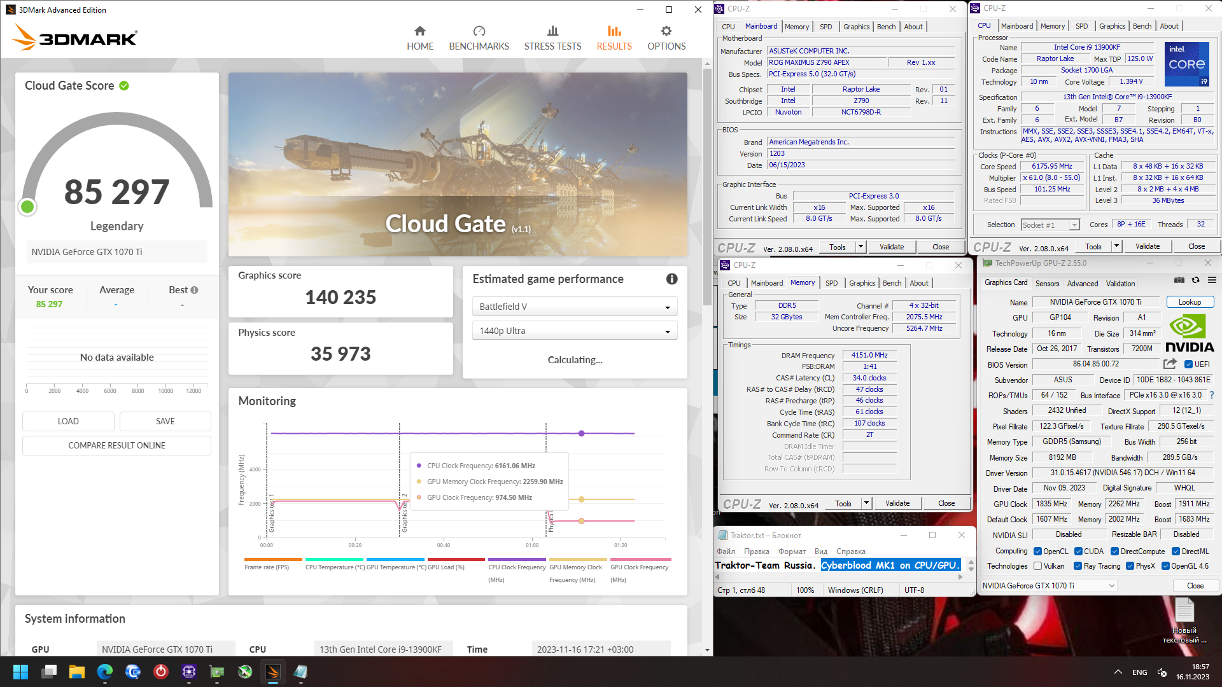Expand Tools arrow in CPU-Z Mainboard window

tap(860, 247)
